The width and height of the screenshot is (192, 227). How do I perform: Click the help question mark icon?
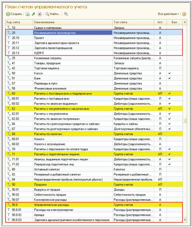184,14
